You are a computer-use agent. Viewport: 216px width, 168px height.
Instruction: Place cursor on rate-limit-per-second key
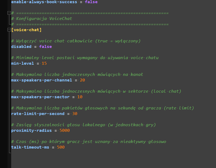coord(38,114)
